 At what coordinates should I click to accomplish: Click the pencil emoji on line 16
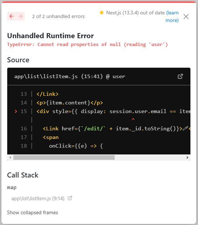185,129
